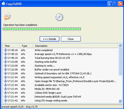Image resolution: width=124 pixels, height=109 pixels.
Task: Click the log vertical scrollbar thumb
Action: 120,61
